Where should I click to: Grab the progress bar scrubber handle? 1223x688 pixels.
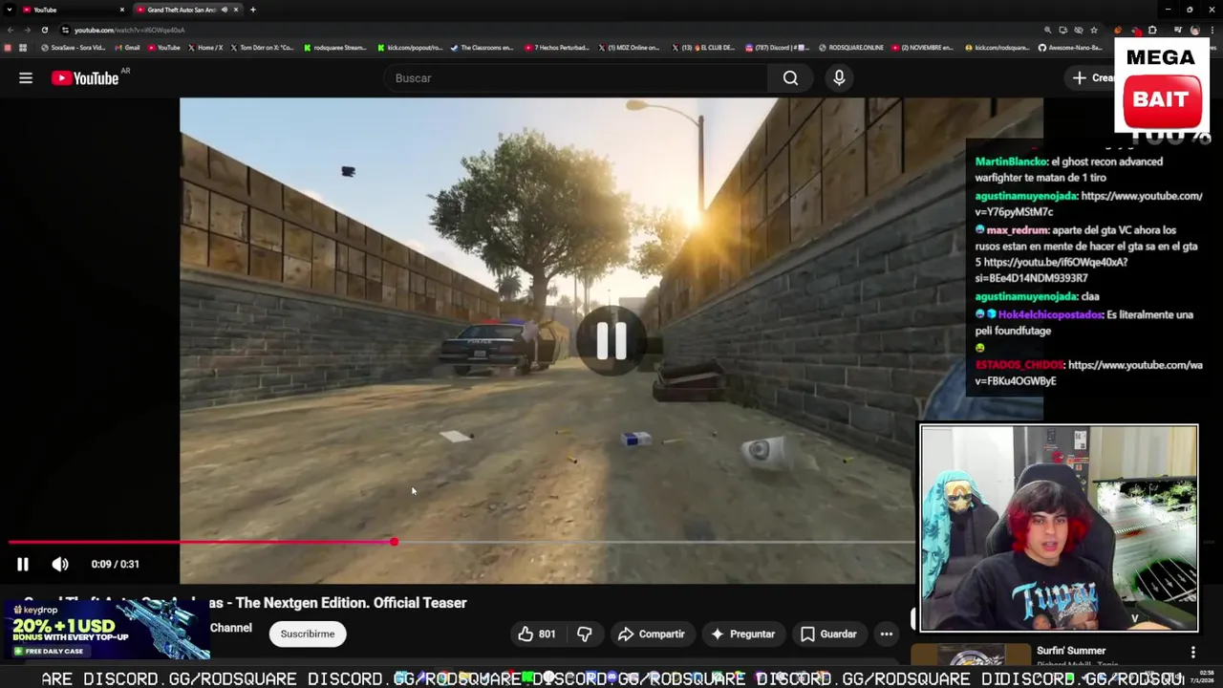click(x=394, y=543)
